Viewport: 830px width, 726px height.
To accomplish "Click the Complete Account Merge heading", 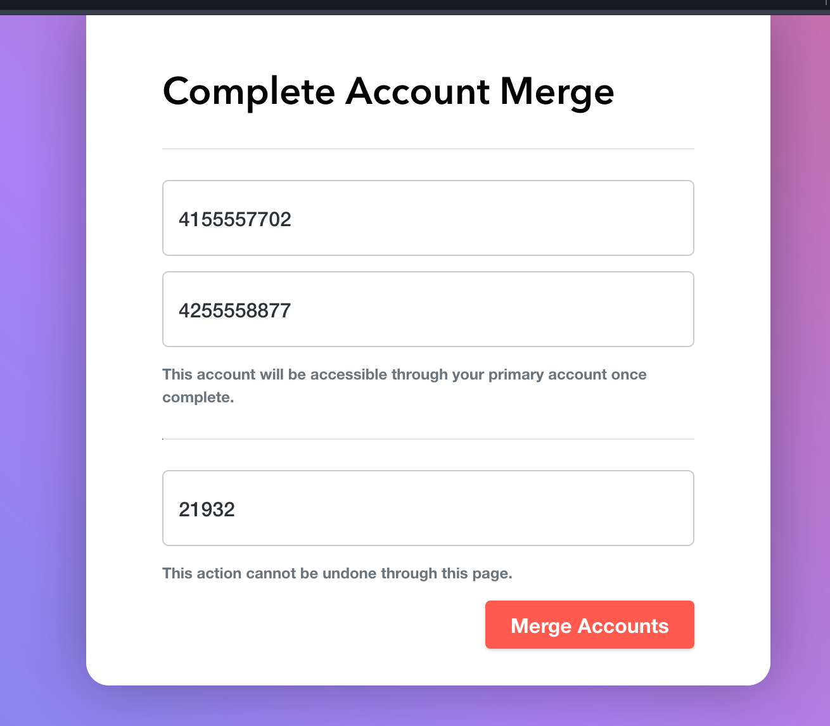I will click(x=388, y=92).
